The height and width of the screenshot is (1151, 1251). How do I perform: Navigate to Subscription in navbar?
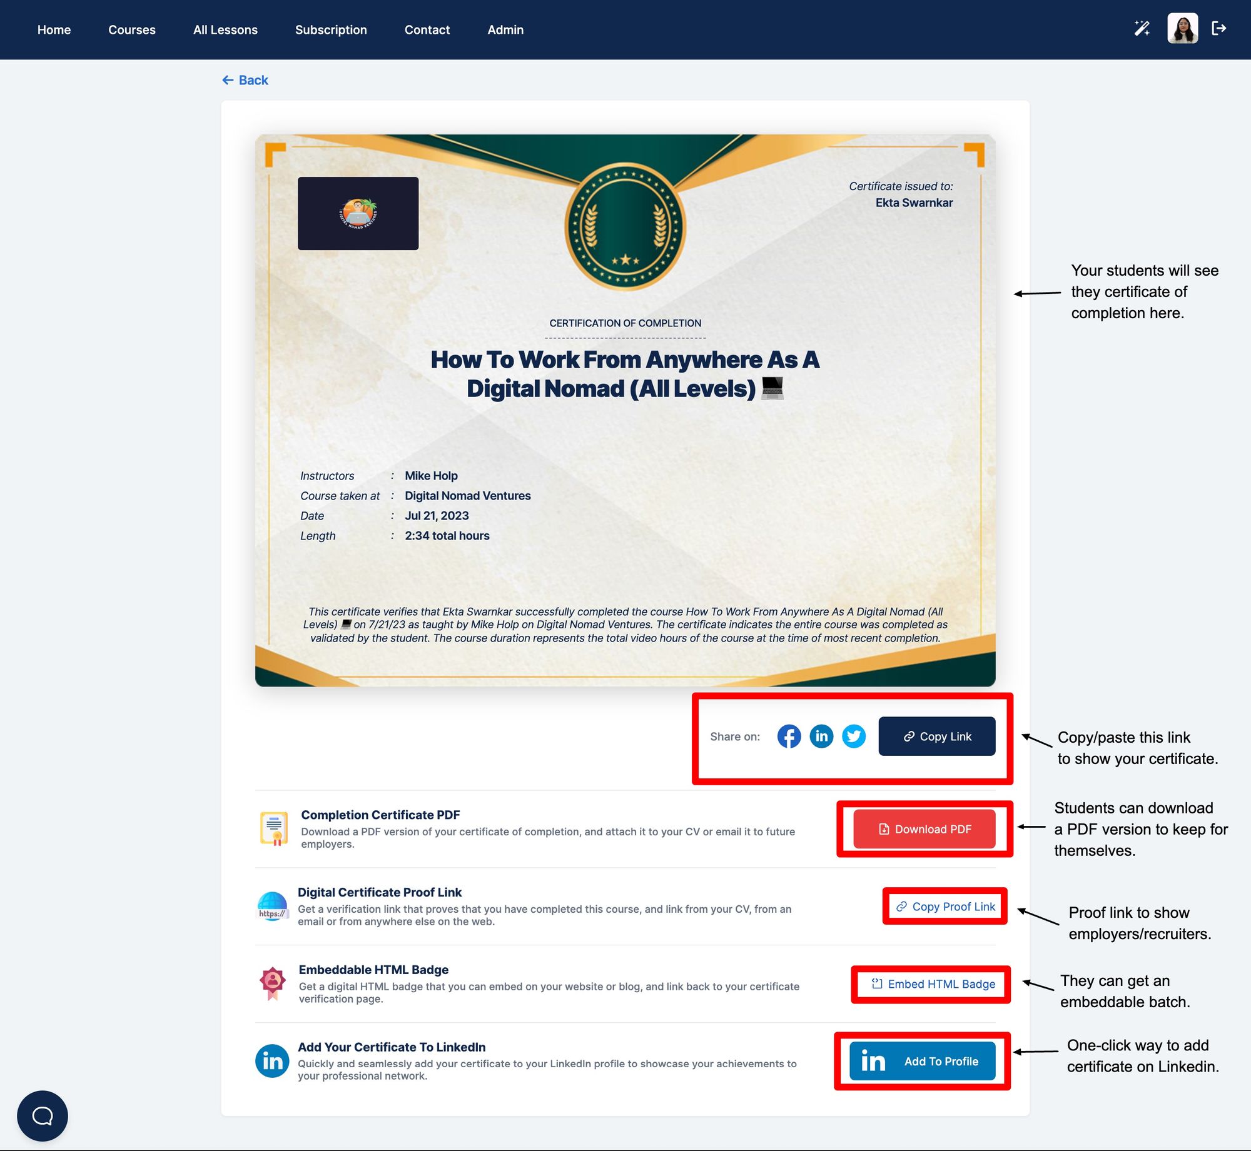click(x=331, y=30)
